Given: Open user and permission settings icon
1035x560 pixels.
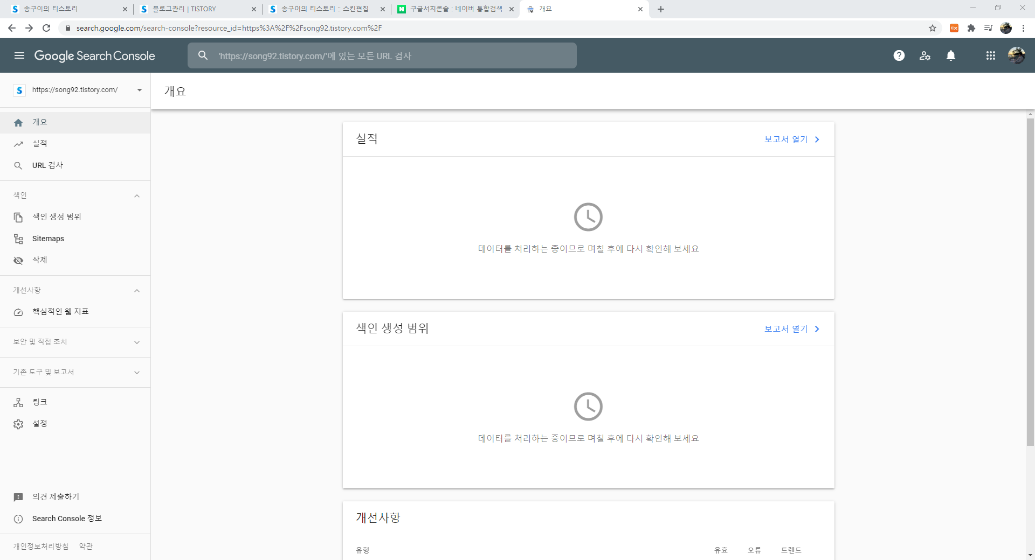Looking at the screenshot, I should [925, 55].
